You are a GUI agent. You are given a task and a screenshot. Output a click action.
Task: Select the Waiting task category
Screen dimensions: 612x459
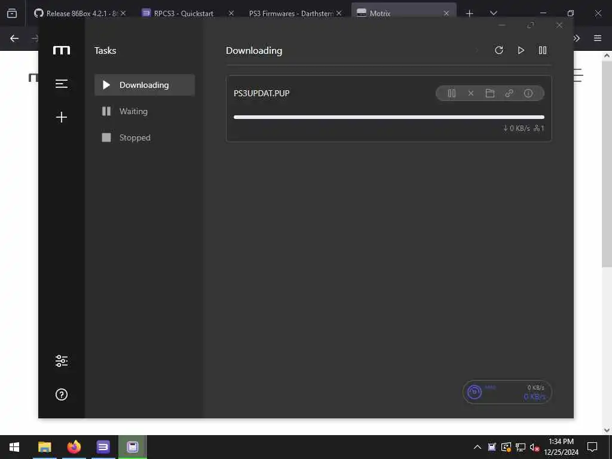[x=145, y=111]
